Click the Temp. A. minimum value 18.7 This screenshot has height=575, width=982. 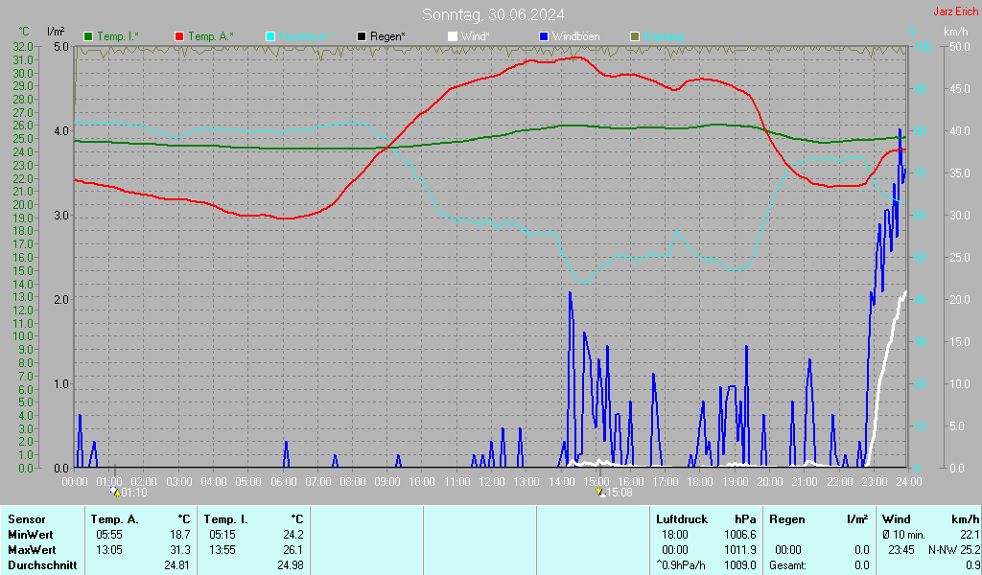[x=179, y=535]
